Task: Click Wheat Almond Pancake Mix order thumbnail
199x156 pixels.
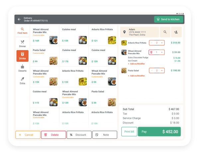Action: [124, 52]
